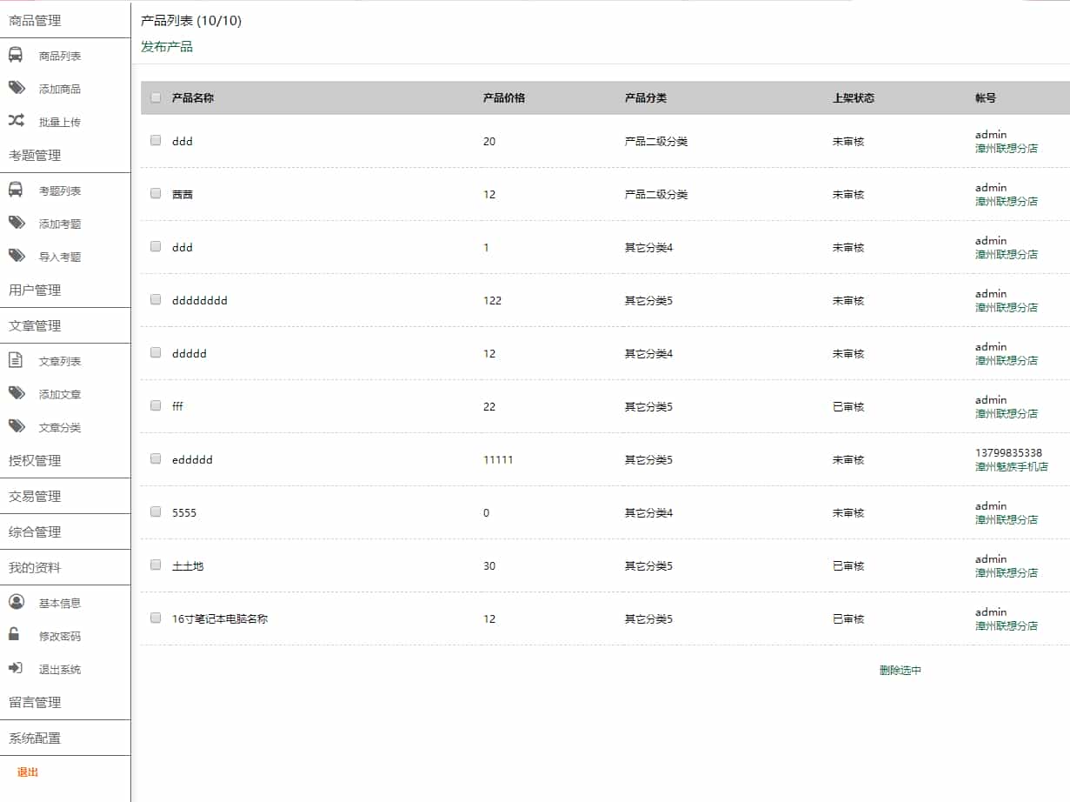Expand the 用户管理 sidebar section
This screenshot has height=802, width=1070.
click(x=35, y=291)
